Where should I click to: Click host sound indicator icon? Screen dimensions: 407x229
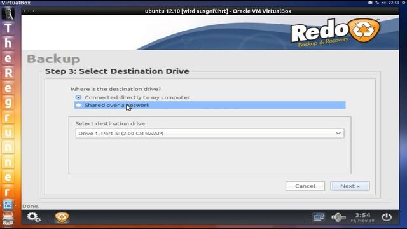[384, 3]
